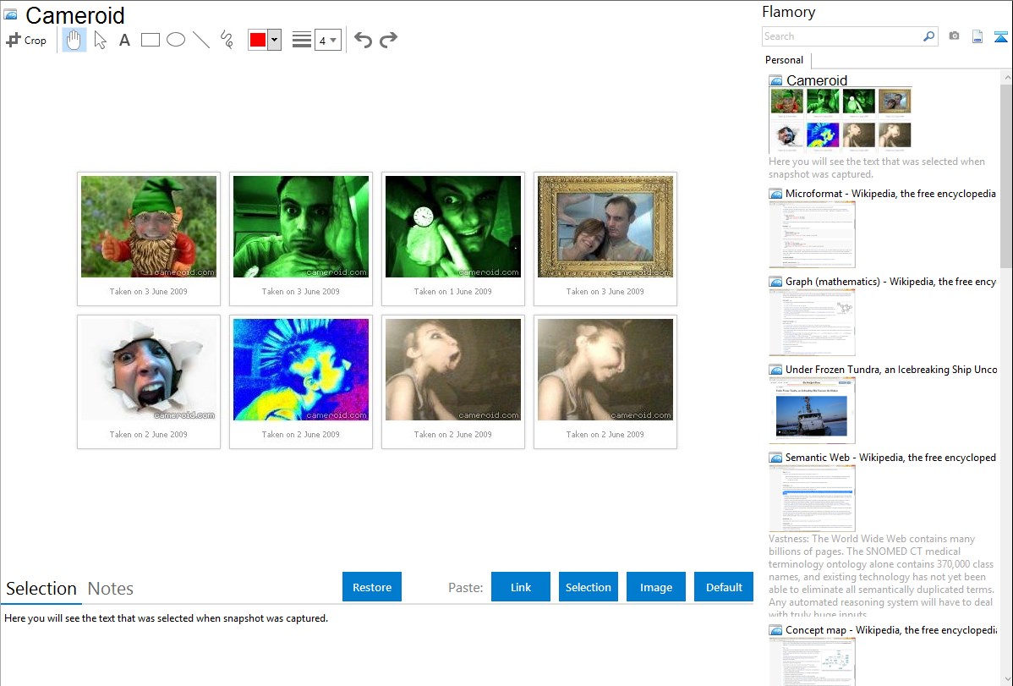The height and width of the screenshot is (686, 1013).
Task: Choose the arrow pointer tool
Action: coord(100,40)
